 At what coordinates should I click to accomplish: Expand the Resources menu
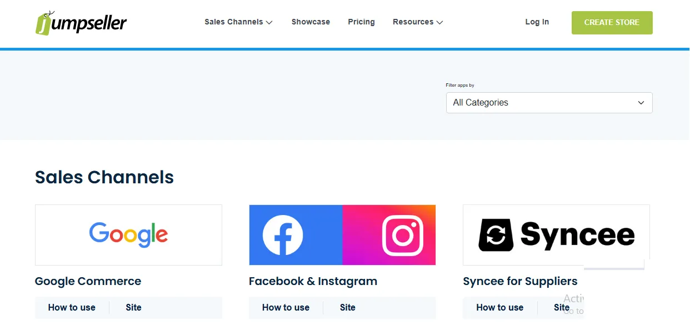click(x=418, y=22)
